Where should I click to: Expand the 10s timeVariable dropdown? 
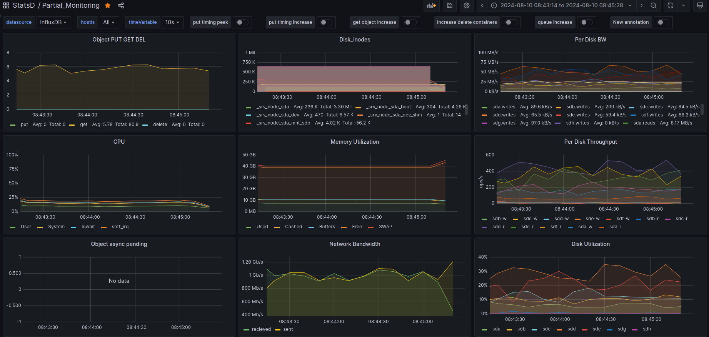[172, 22]
